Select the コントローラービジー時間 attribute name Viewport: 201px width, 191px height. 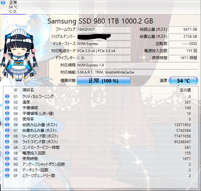[41, 147]
